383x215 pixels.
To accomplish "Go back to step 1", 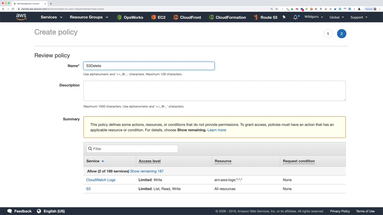I will tap(328, 34).
